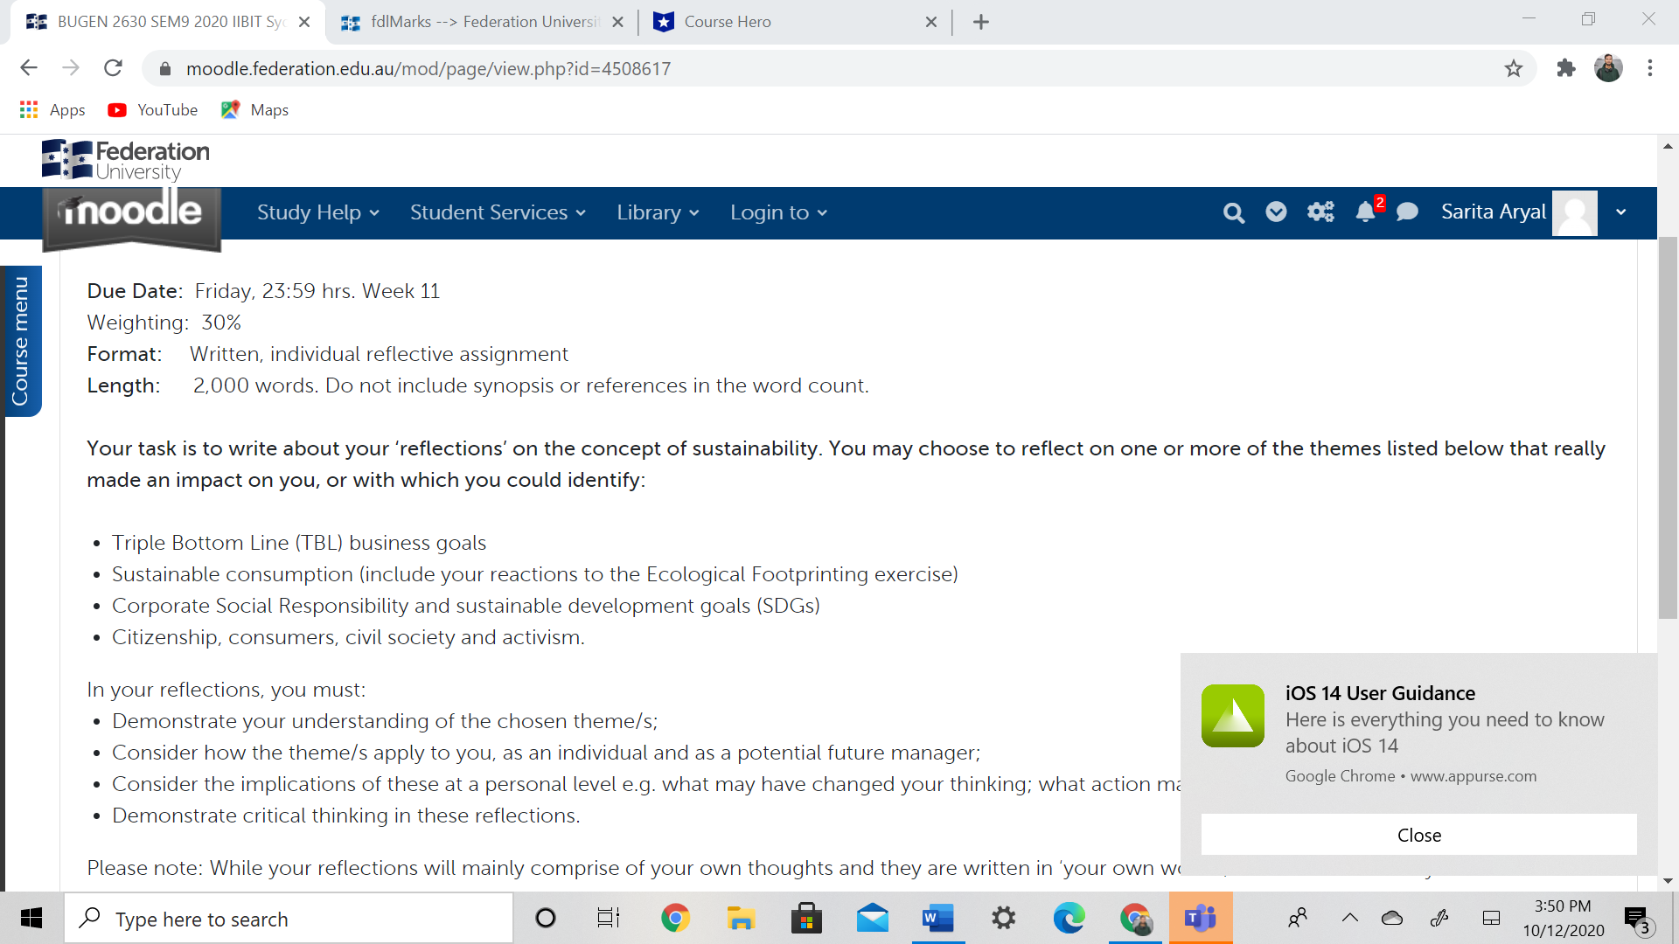Toggle the Course menu sidebar open
This screenshot has height=944, width=1679.
(23, 341)
